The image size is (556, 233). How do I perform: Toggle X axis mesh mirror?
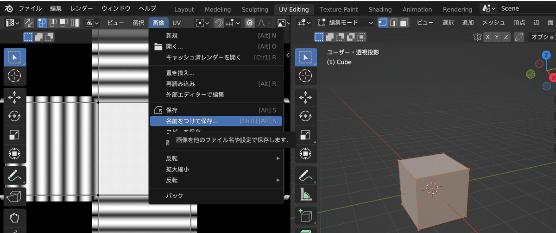pos(488,37)
